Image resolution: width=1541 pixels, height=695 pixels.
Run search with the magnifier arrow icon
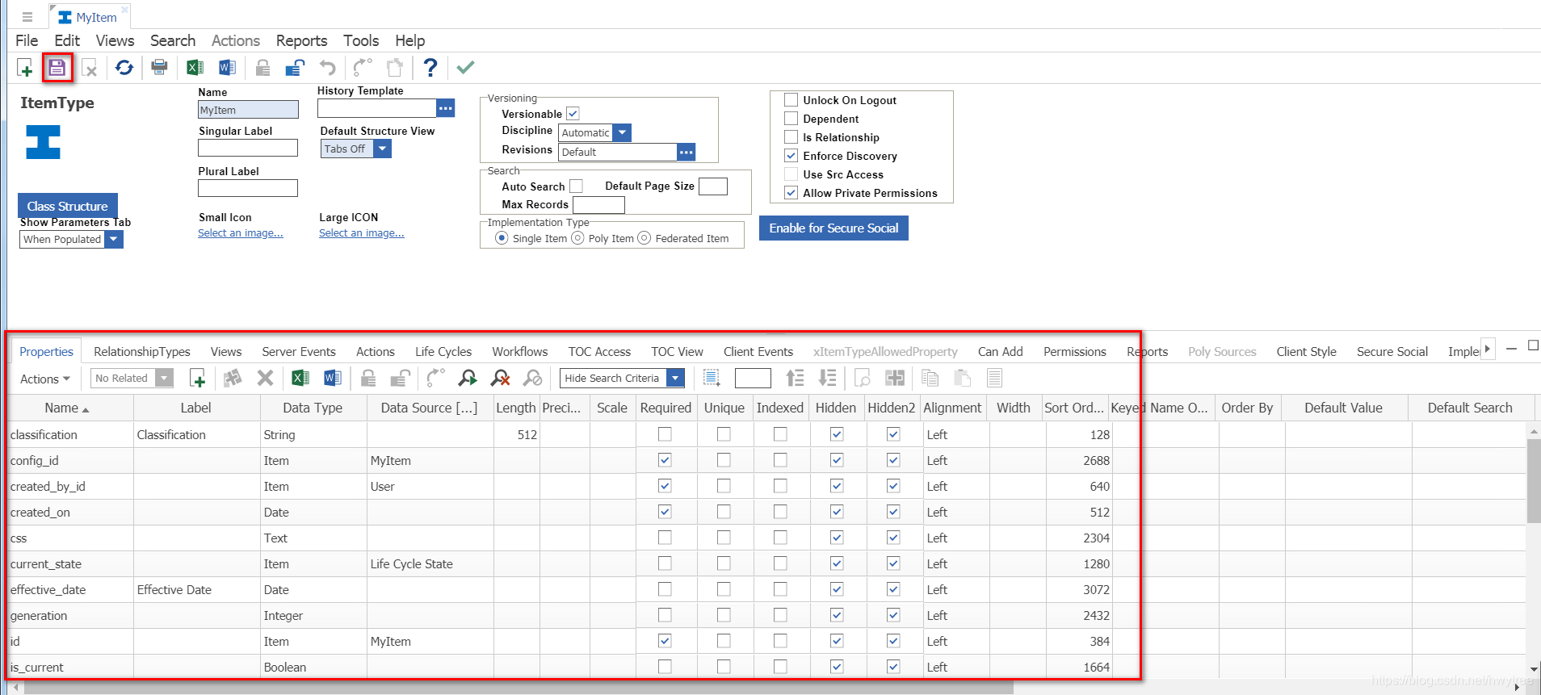click(x=468, y=378)
